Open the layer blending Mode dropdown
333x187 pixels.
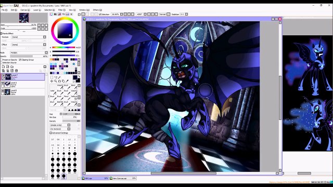(x=46, y=52)
